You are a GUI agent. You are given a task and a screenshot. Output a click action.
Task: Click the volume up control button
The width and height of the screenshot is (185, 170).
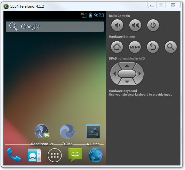tap(135, 25)
